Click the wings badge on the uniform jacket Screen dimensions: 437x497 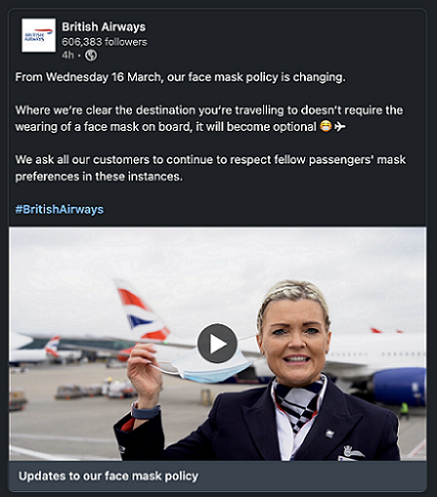click(x=352, y=451)
